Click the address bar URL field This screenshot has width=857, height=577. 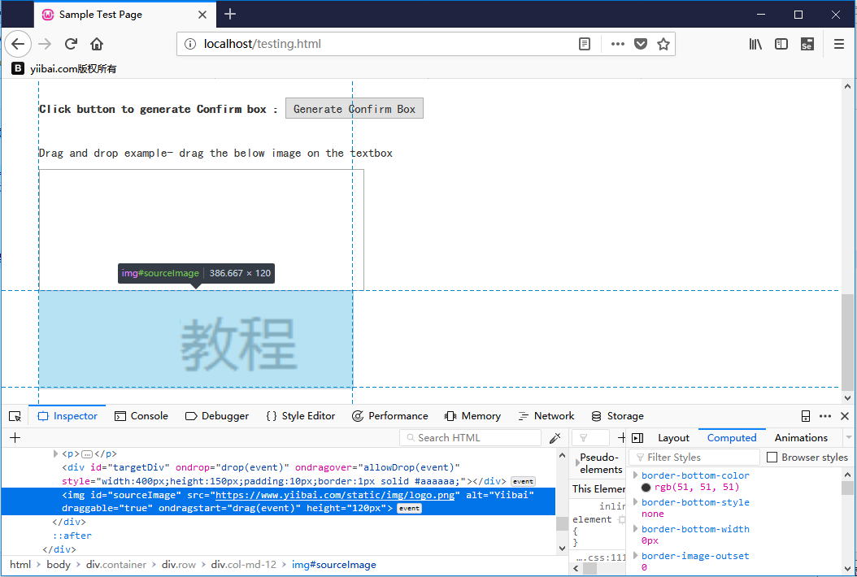pos(383,44)
